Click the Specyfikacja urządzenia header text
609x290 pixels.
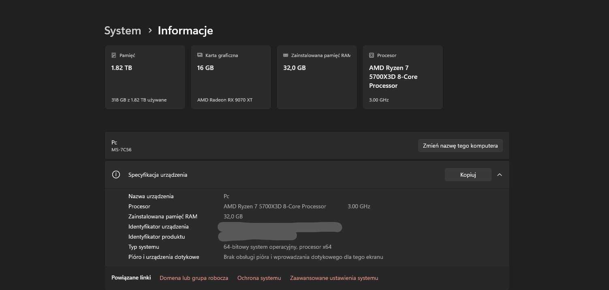pos(158,175)
